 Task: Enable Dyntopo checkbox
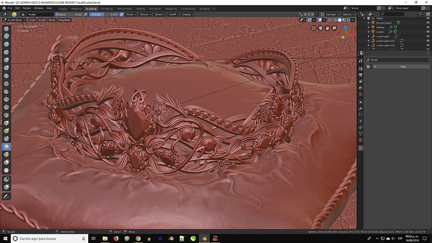(322, 14)
